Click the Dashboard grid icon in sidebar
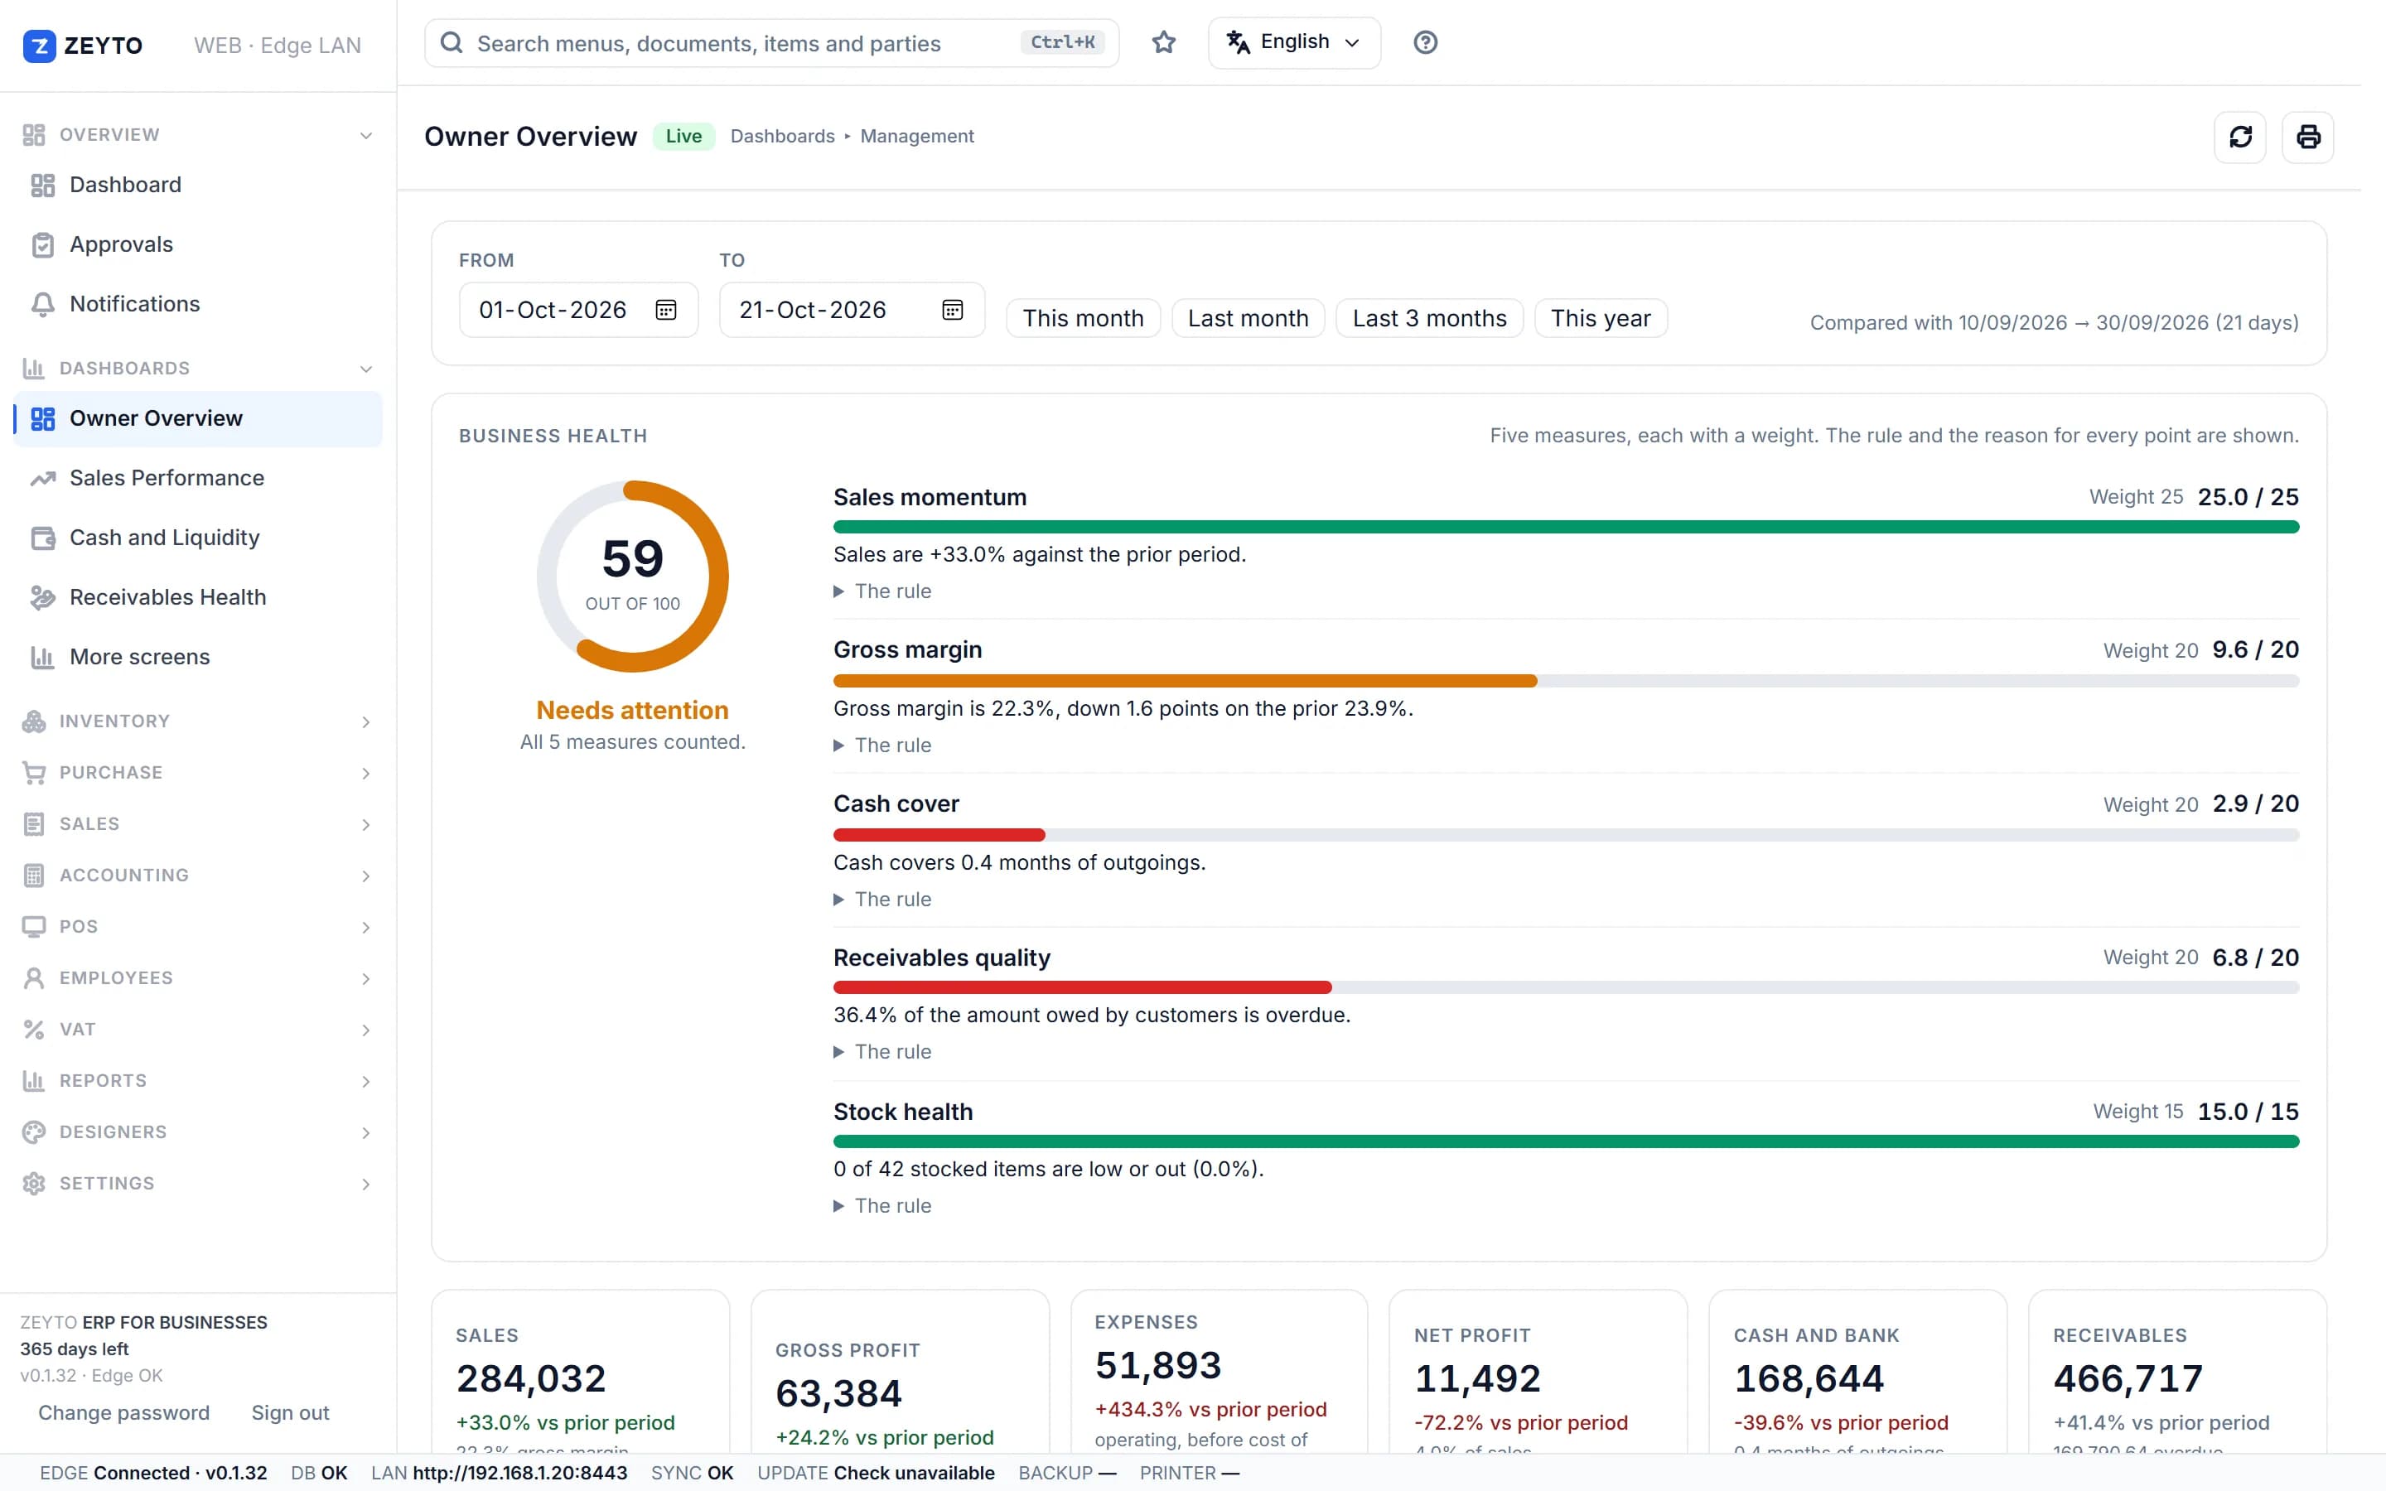This screenshot has width=2386, height=1491. click(x=42, y=186)
